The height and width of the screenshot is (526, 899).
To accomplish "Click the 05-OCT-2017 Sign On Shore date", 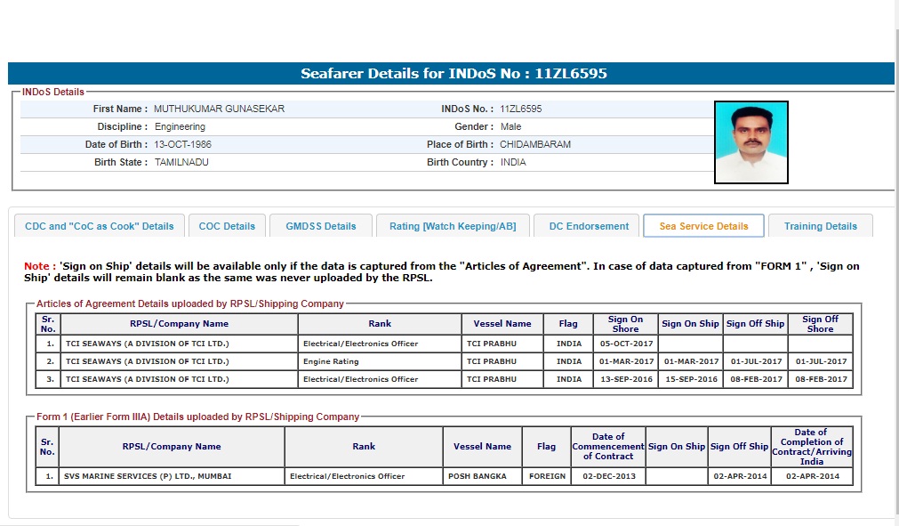I will 625,344.
